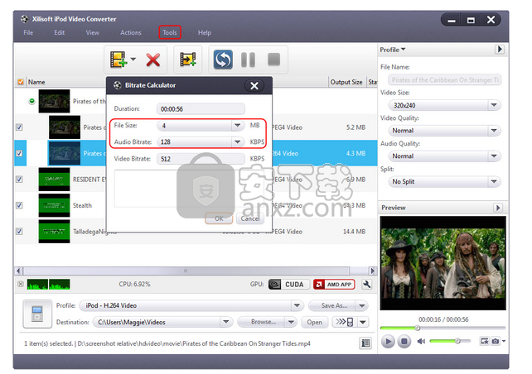532x374 pixels.
Task: Click the Video Bitrate 512 field
Action: (201, 159)
